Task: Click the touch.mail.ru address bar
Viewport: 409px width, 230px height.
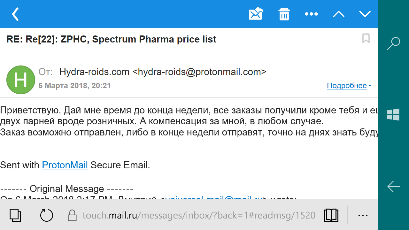Action: coord(199,216)
